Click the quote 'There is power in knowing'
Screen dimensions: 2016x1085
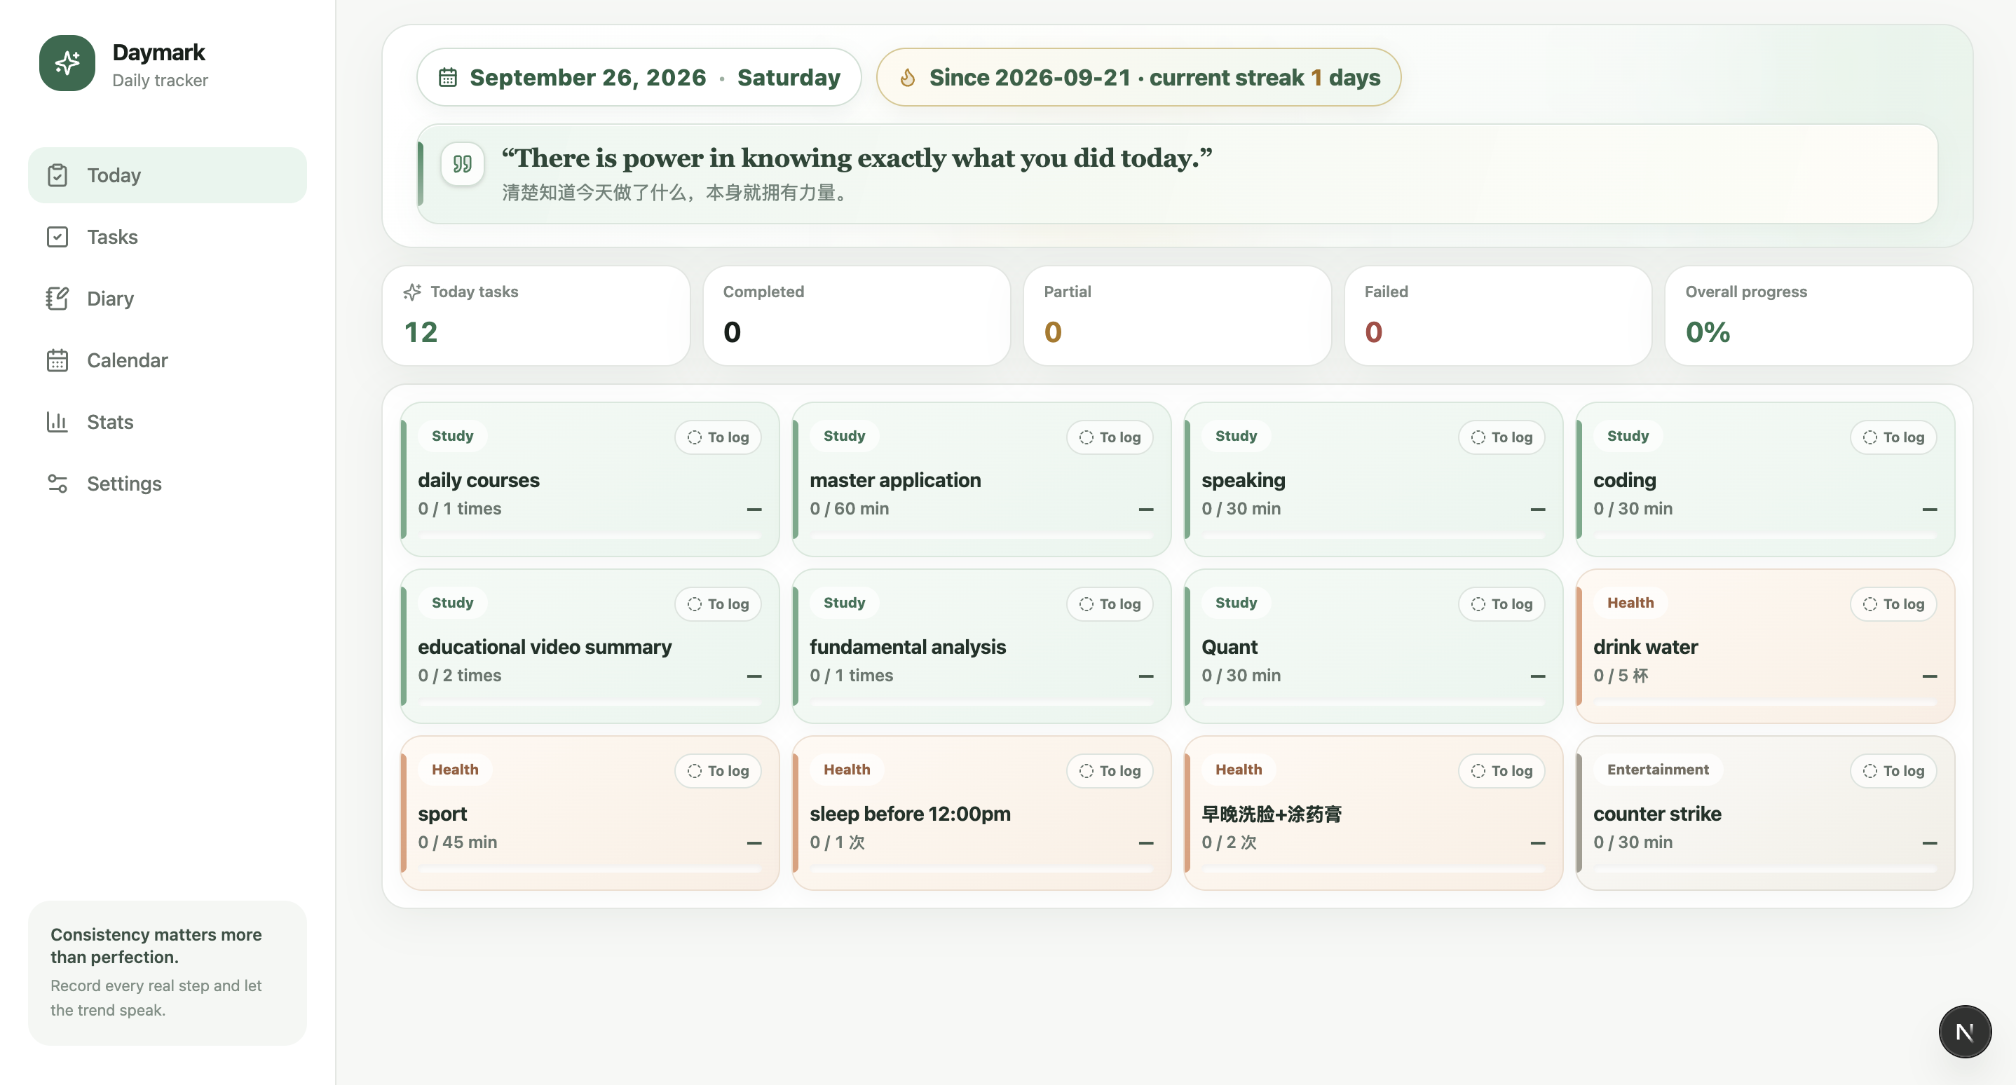pyautogui.click(x=857, y=158)
